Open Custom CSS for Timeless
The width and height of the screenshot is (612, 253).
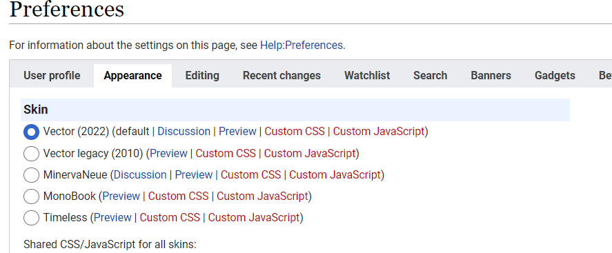pos(170,218)
